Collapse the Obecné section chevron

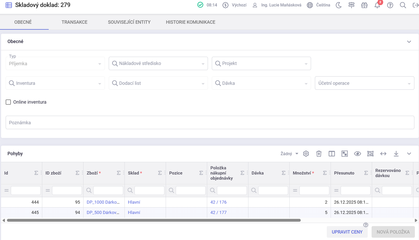coord(409,42)
